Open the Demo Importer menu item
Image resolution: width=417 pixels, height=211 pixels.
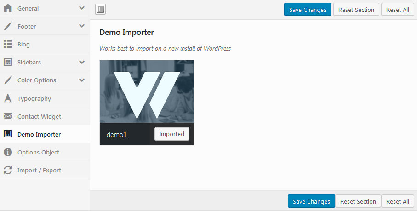(39, 134)
